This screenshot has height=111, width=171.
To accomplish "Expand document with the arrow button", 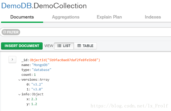I will pos(12,60).
